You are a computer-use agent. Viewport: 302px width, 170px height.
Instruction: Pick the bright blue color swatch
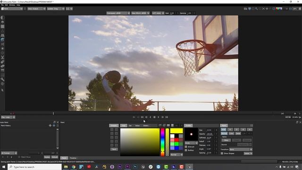tap(176, 148)
